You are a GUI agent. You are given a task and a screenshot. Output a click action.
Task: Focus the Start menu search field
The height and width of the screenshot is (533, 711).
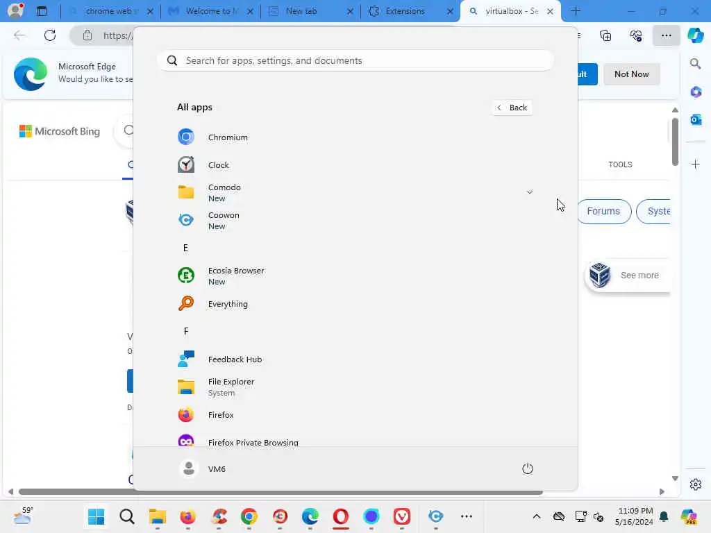[x=355, y=60]
